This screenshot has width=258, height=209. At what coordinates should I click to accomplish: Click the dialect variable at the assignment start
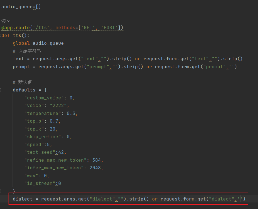(x=23, y=199)
